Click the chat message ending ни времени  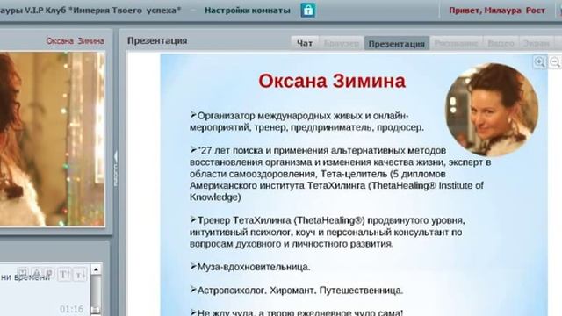point(25,277)
